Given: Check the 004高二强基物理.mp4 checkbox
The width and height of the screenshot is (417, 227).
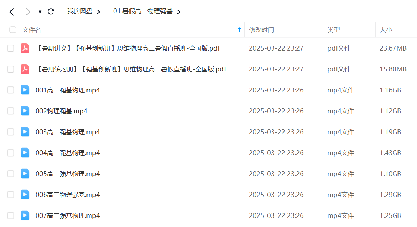Looking at the screenshot, I should click(x=11, y=153).
